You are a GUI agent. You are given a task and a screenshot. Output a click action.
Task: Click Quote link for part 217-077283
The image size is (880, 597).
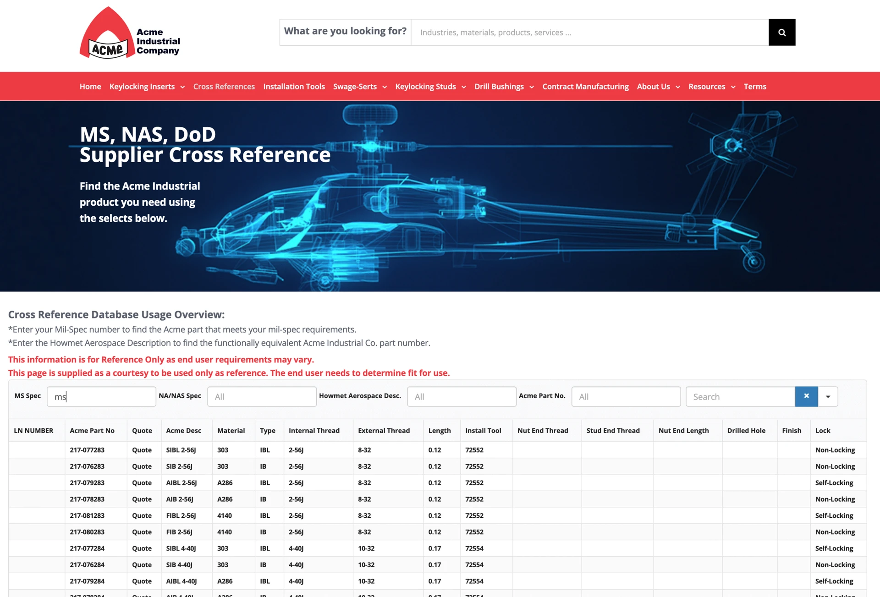pos(142,450)
